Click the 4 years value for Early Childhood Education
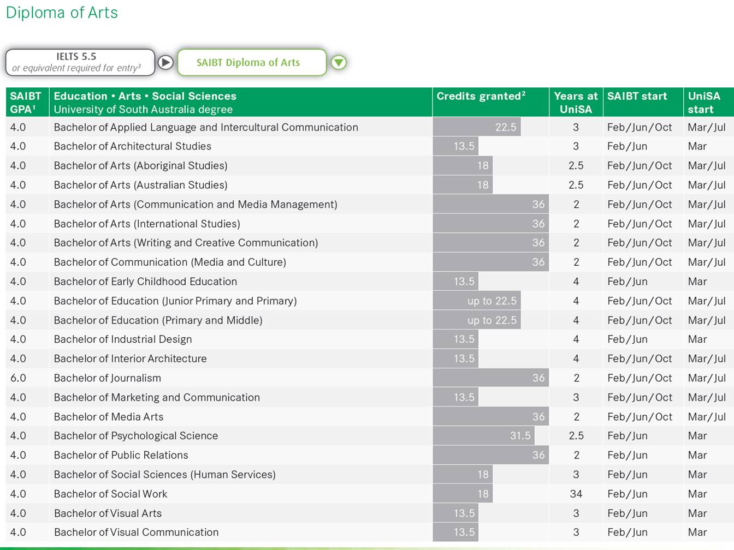734x550 pixels. [576, 282]
